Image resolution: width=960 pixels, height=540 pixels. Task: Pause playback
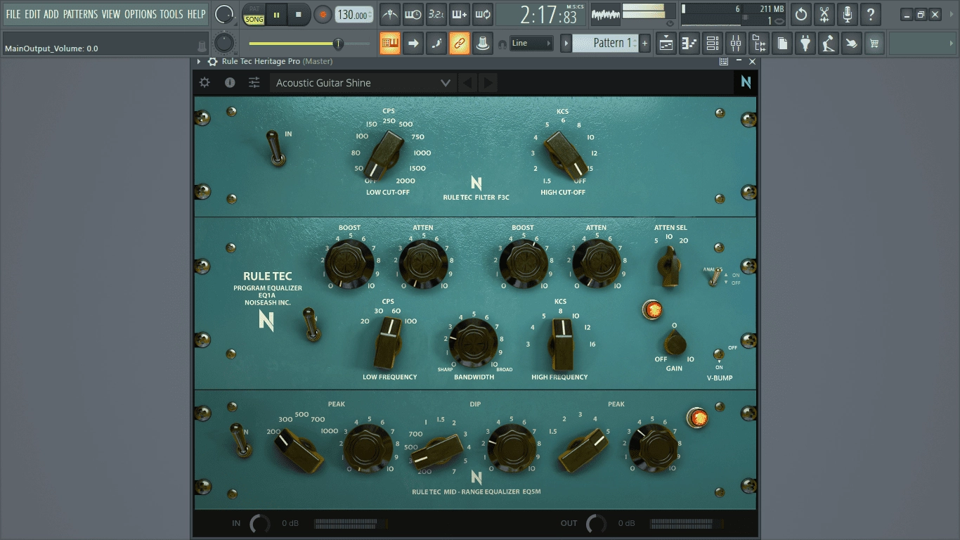coord(277,15)
